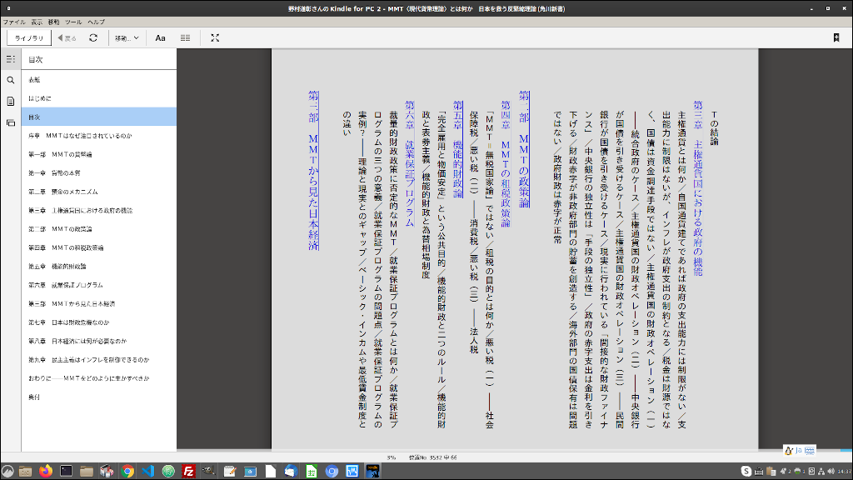Follow the 第五章 機能的財政論 page link
The image size is (853, 480).
(458, 149)
